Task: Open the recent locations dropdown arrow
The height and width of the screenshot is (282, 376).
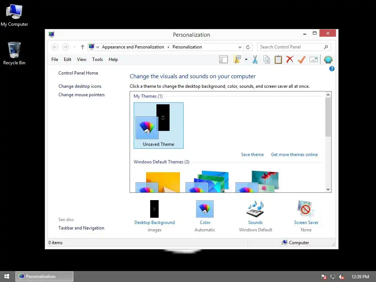Action: pyautogui.click(x=74, y=47)
